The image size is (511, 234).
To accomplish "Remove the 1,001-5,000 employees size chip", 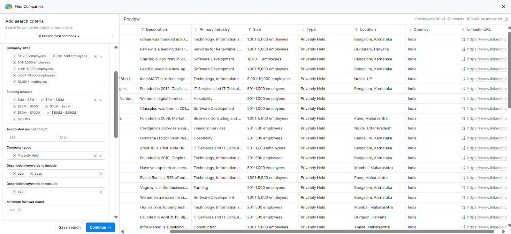I will [x=14, y=69].
